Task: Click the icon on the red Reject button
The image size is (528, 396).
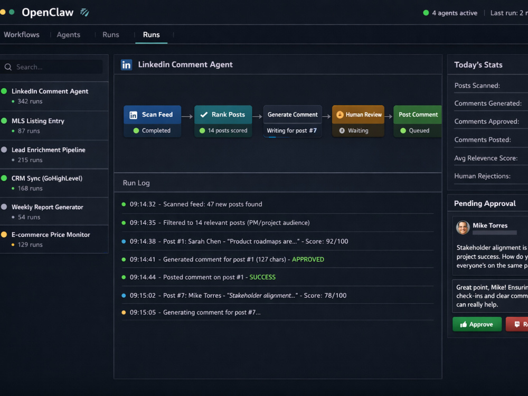Action: (517, 324)
